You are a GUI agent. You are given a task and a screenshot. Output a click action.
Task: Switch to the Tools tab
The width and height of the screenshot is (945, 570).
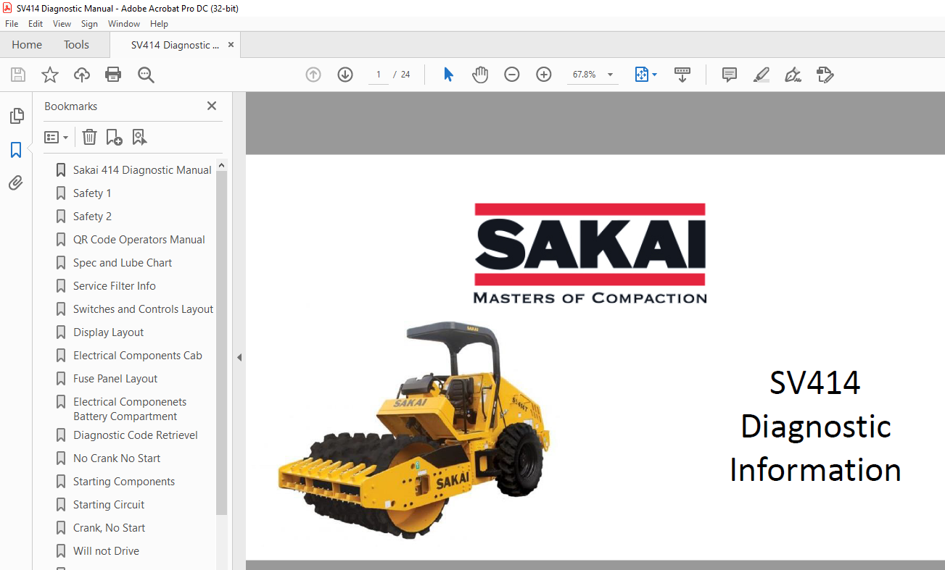point(76,45)
